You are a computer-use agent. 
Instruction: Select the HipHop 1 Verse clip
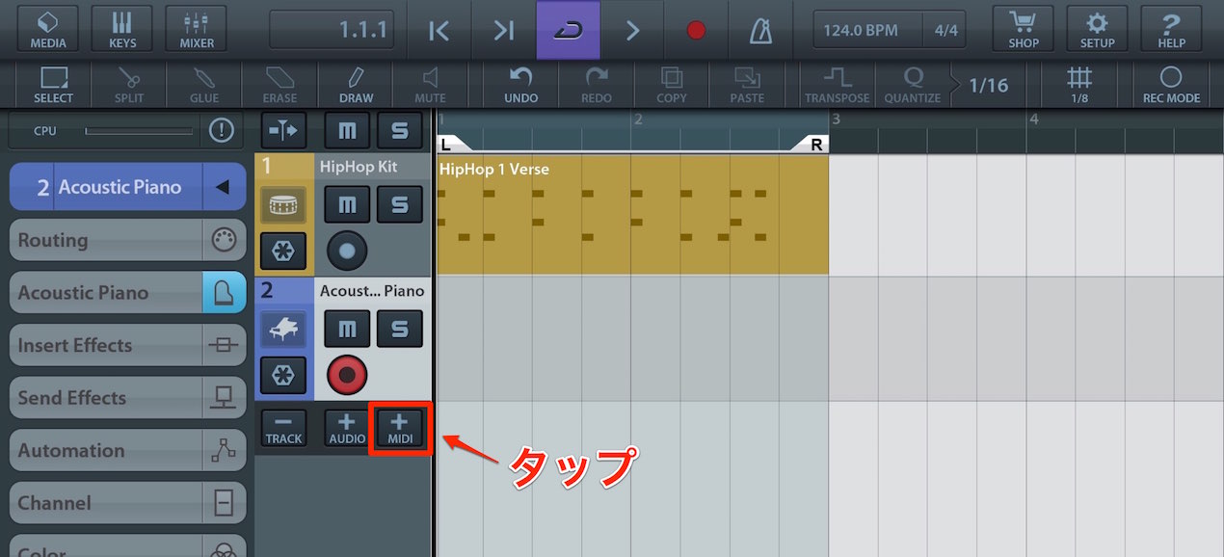[632, 215]
